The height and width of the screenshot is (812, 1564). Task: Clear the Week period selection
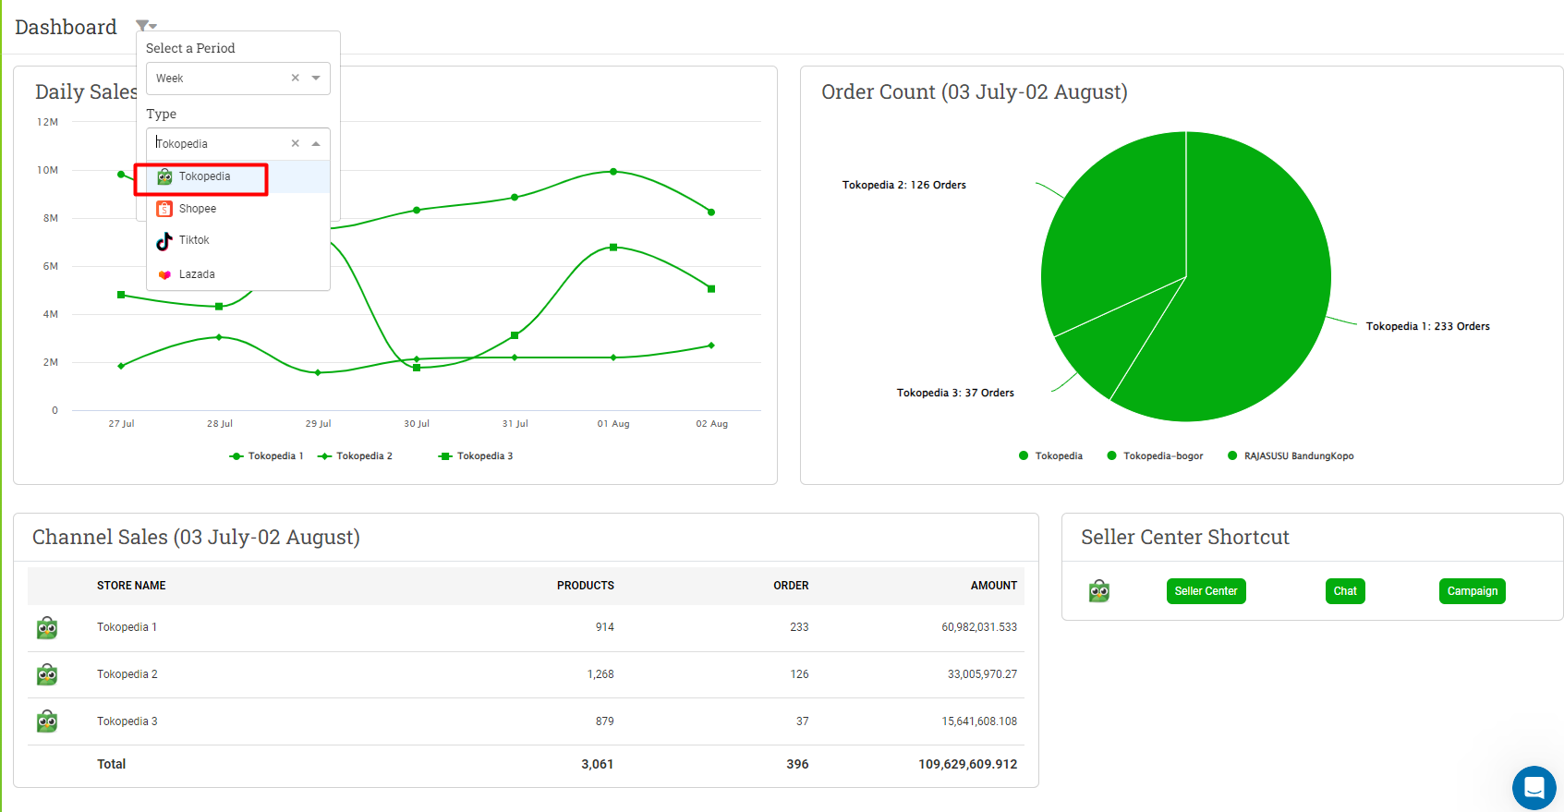pyautogui.click(x=296, y=78)
